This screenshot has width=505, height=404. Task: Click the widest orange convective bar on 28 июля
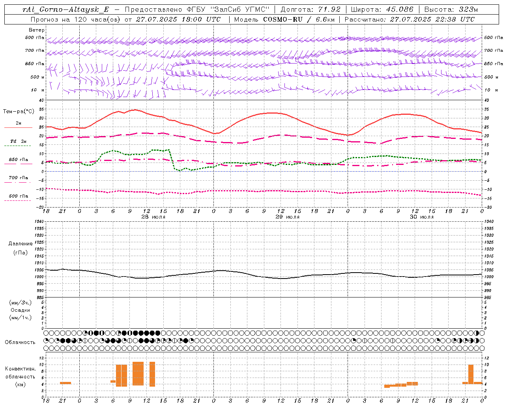138,374
